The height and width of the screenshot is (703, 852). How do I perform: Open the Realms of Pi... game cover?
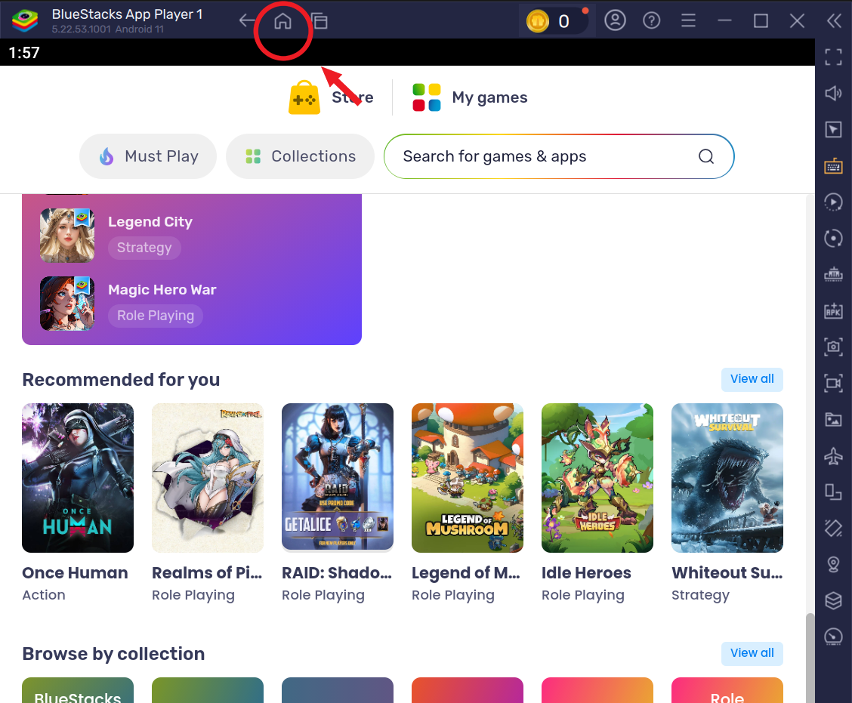[x=208, y=478]
